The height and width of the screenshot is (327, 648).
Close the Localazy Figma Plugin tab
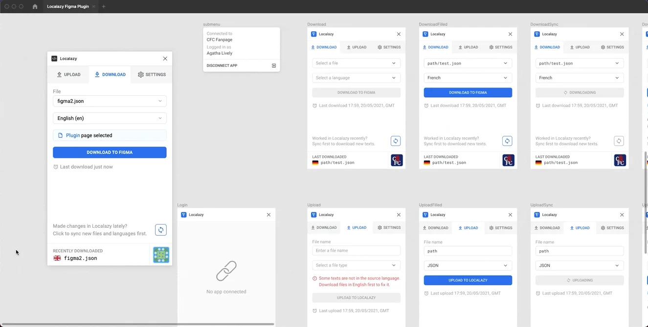94,6
